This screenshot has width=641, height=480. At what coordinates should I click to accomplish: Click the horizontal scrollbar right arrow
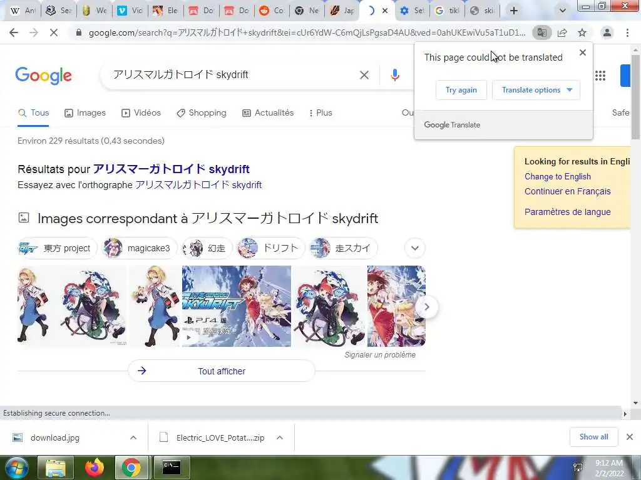tap(625, 414)
